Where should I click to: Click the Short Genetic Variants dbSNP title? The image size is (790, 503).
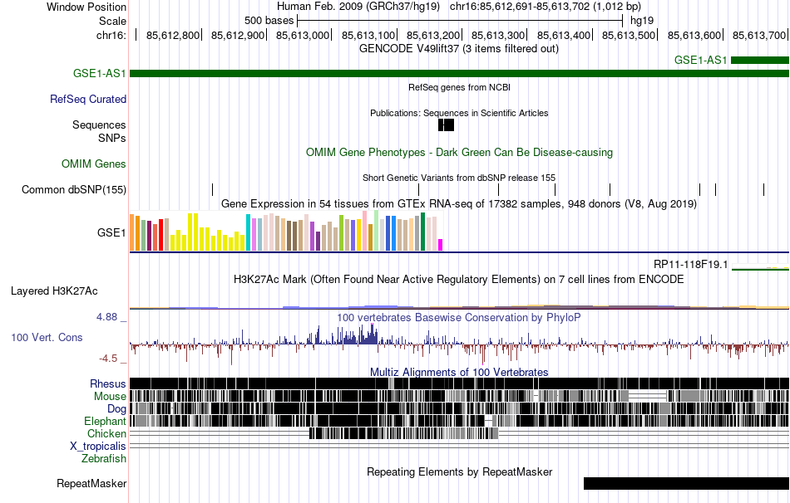click(x=459, y=178)
